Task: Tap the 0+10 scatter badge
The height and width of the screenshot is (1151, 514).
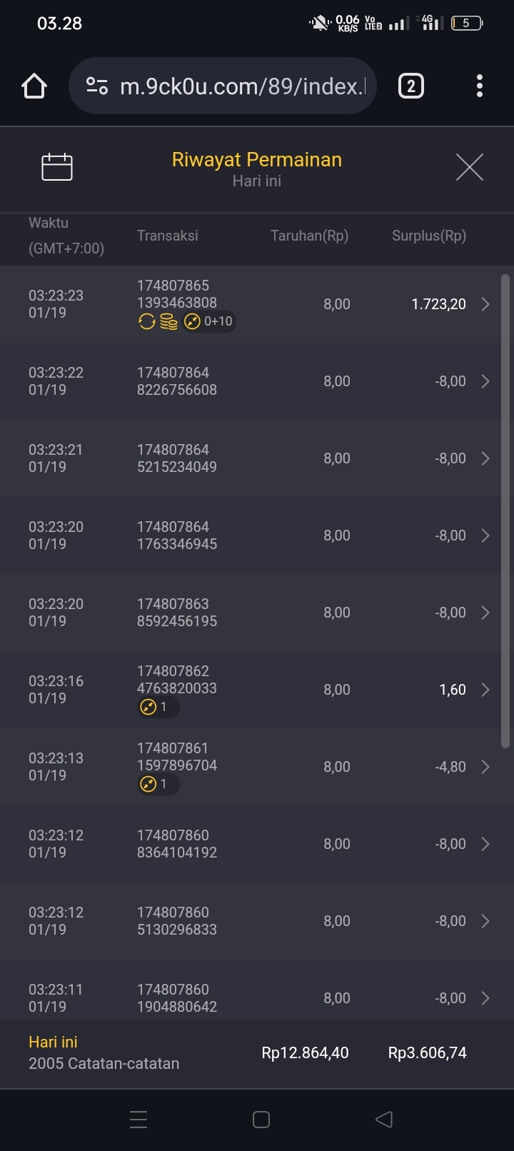Action: 209,322
